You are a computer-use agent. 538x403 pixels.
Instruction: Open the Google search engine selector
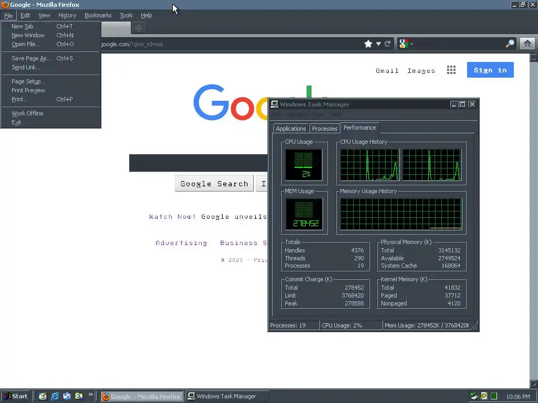pyautogui.click(x=406, y=44)
